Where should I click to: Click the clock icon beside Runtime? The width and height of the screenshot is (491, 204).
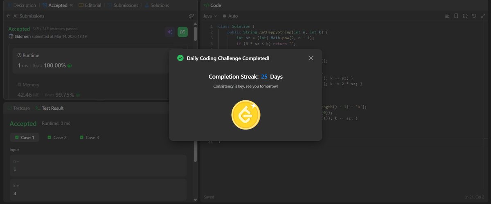(x=19, y=55)
